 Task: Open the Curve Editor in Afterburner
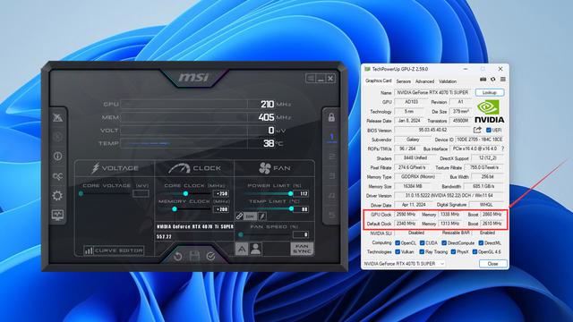(114, 250)
